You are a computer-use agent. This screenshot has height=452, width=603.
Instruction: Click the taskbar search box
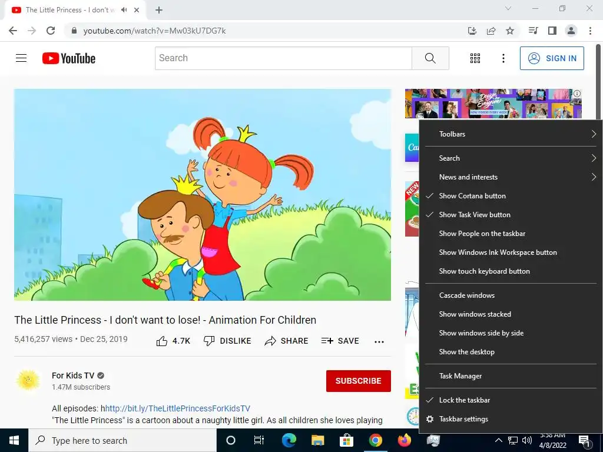point(122,440)
